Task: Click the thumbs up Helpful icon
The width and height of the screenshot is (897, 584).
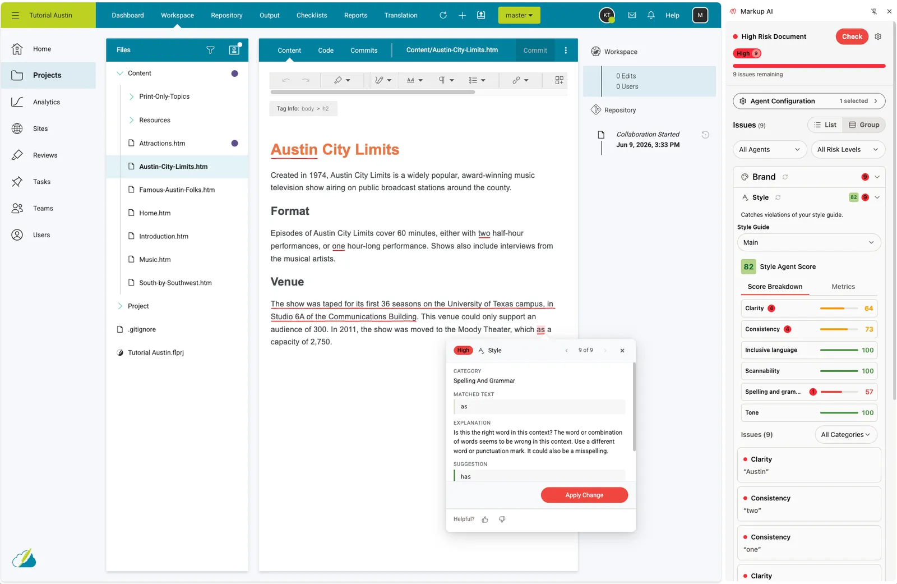Action: [x=485, y=519]
